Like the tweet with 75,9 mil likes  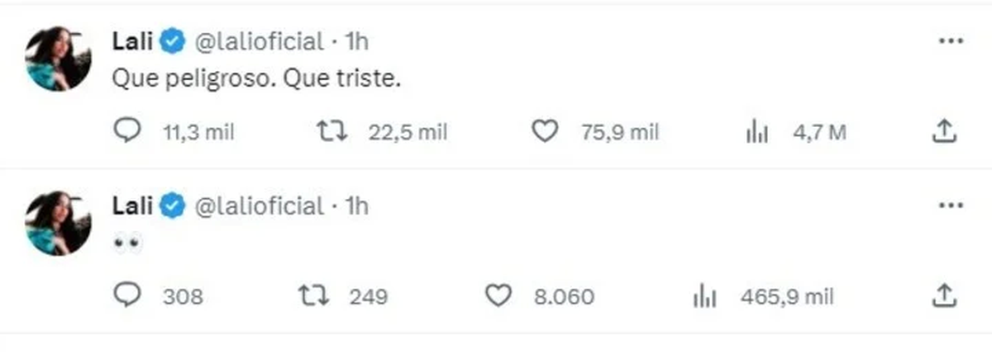(543, 132)
